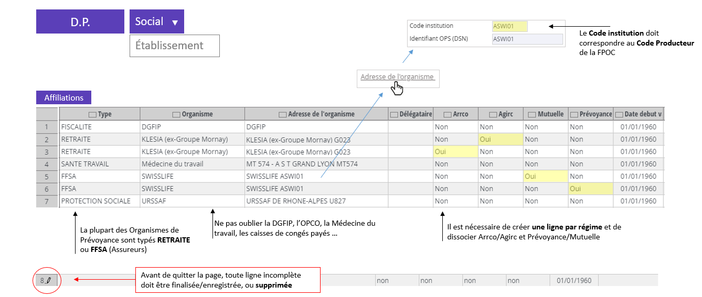The width and height of the screenshot is (702, 297).
Task: Toggle the Adresse de l'organisme column checkbox
Action: click(x=283, y=114)
